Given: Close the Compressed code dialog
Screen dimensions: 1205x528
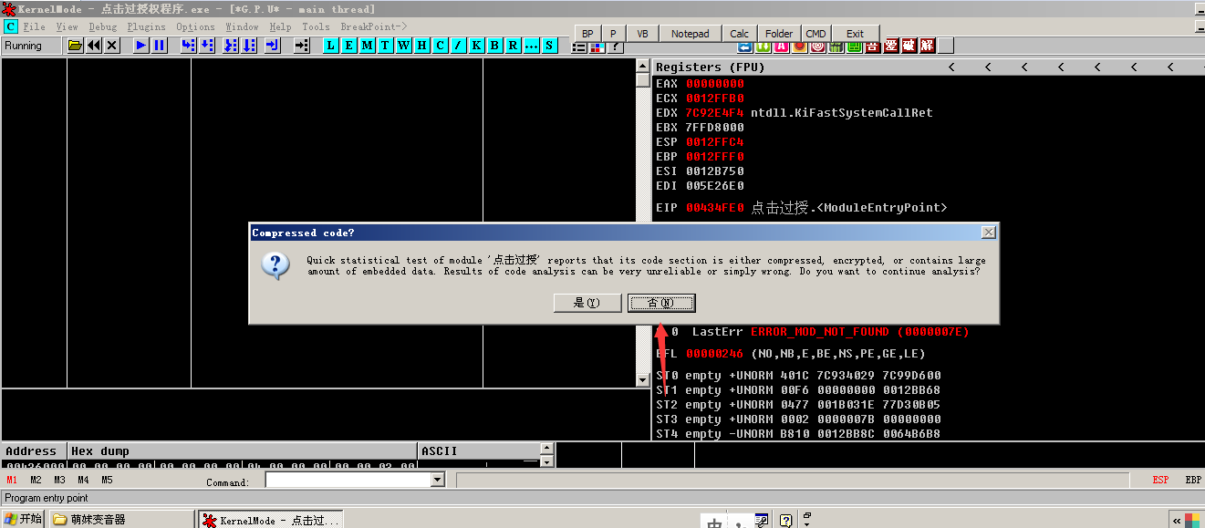Looking at the screenshot, I should [988, 233].
